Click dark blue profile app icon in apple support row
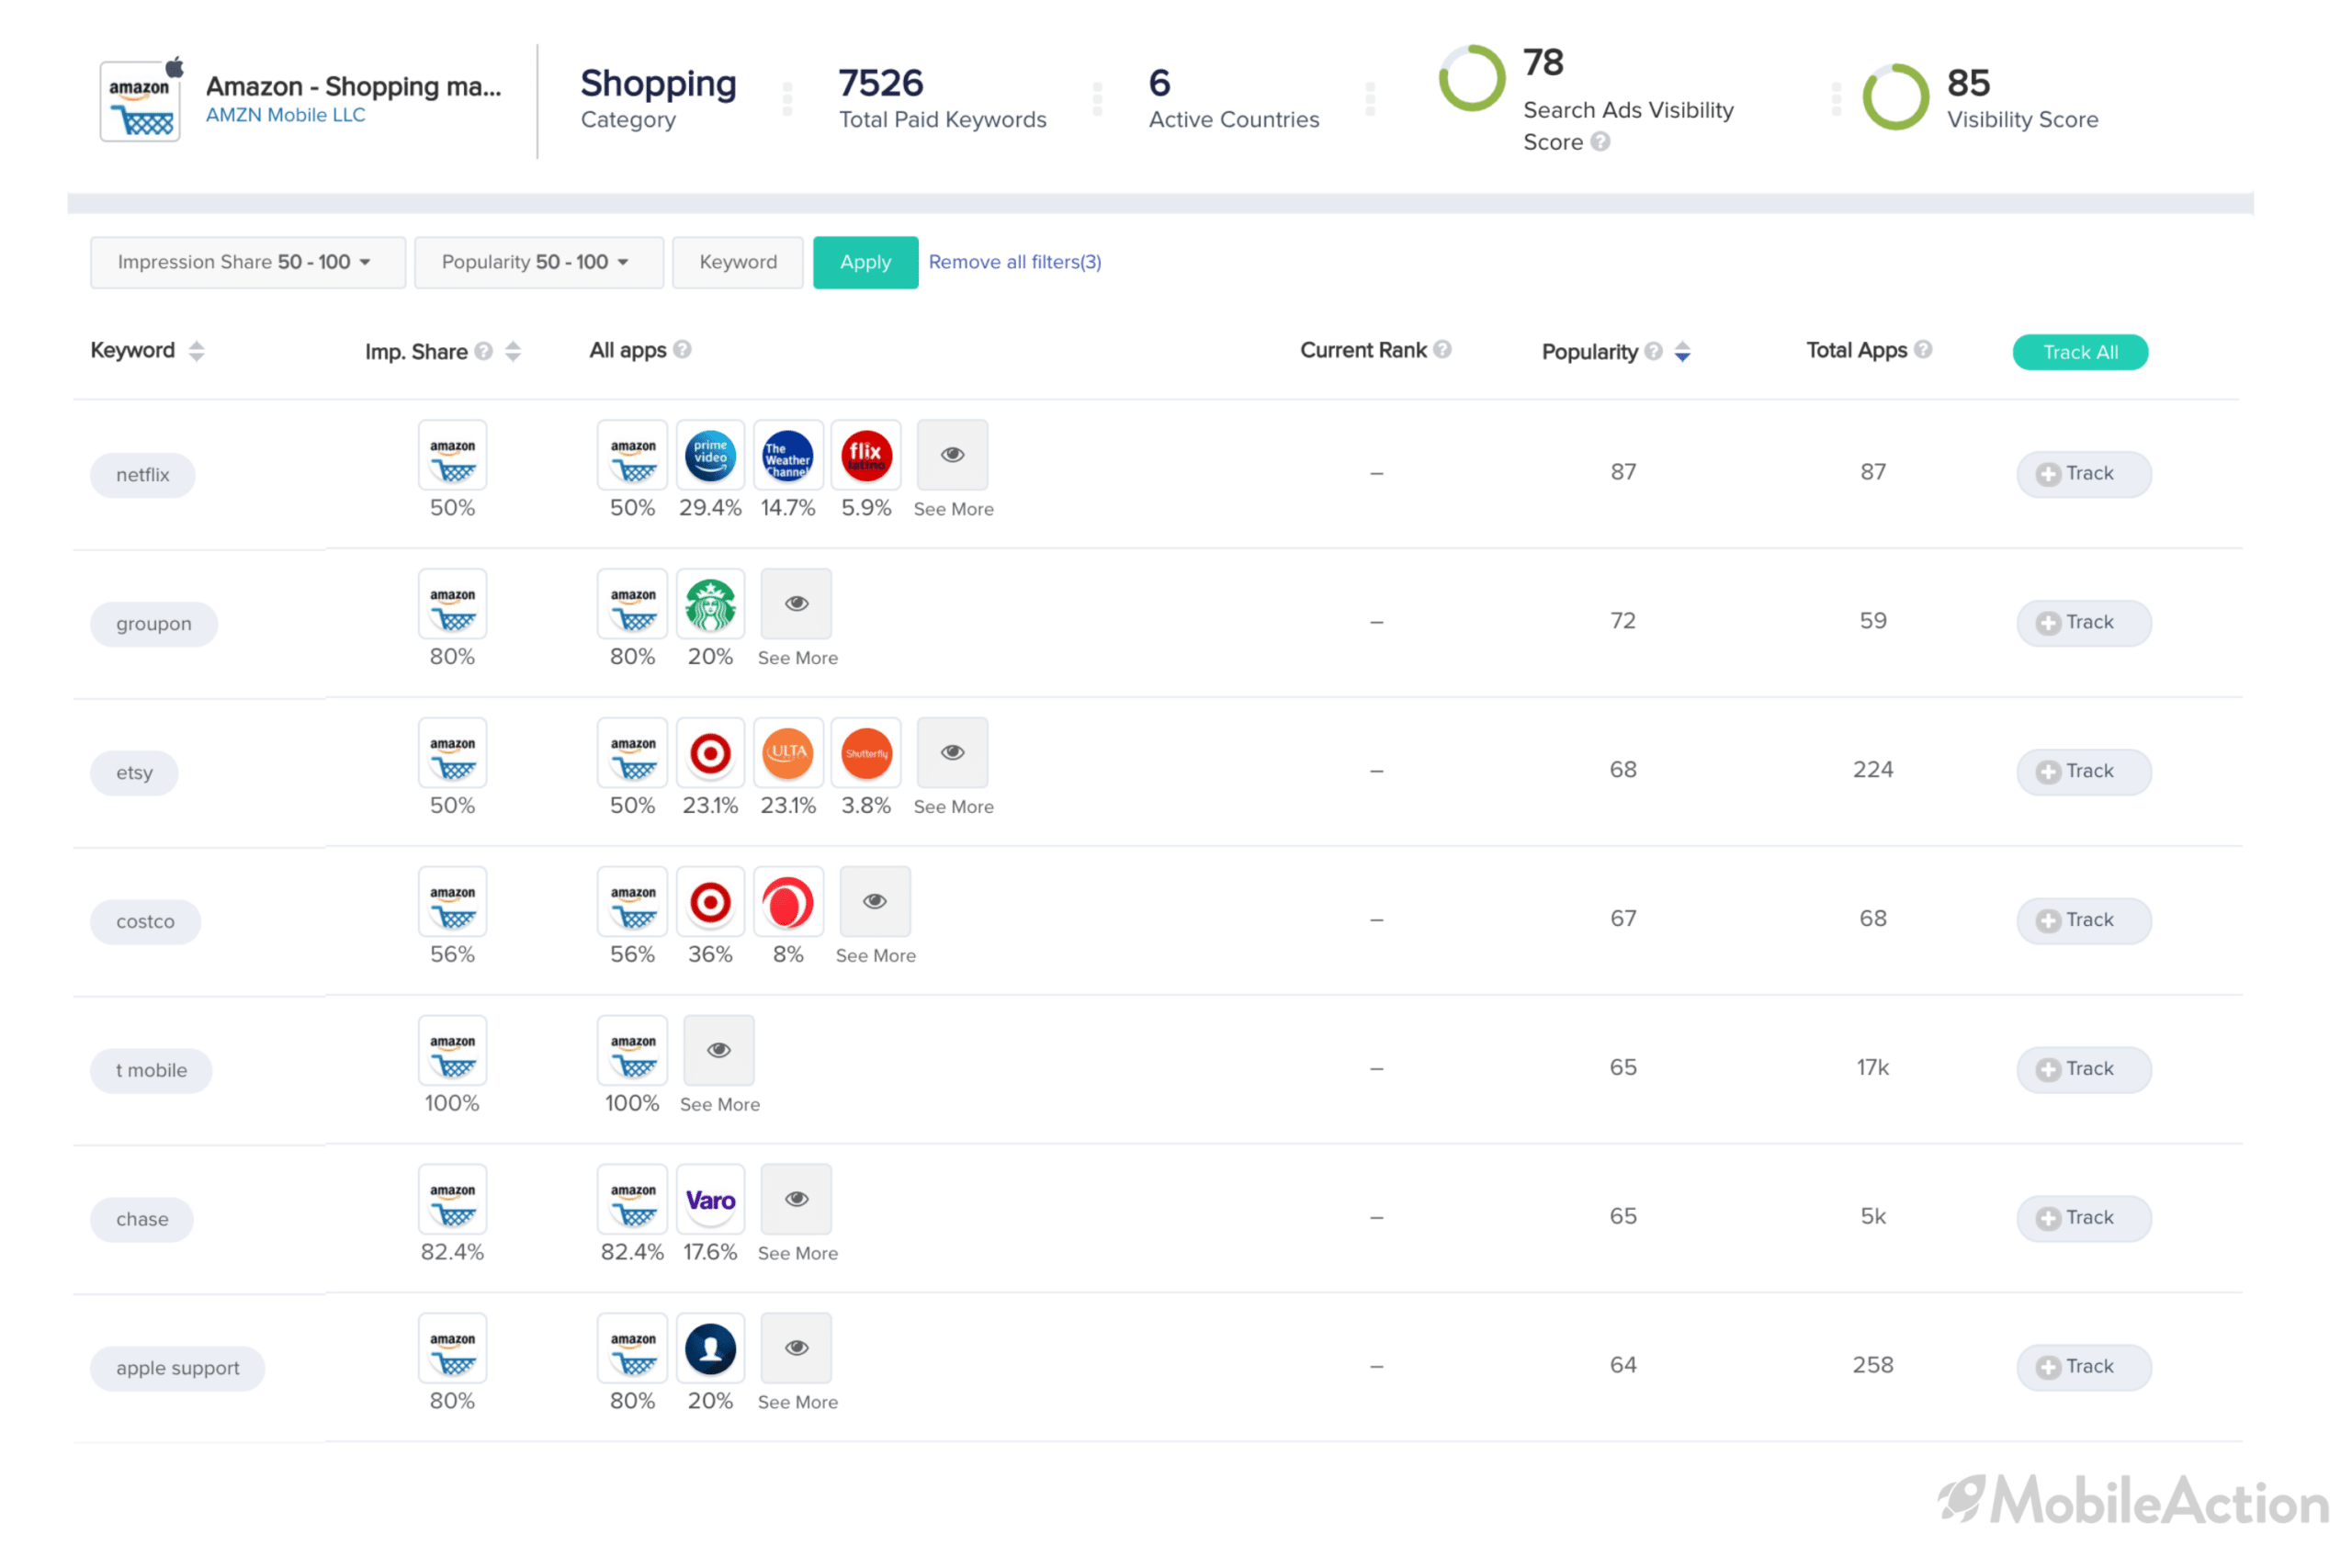The height and width of the screenshot is (1568, 2352). pos(710,1348)
